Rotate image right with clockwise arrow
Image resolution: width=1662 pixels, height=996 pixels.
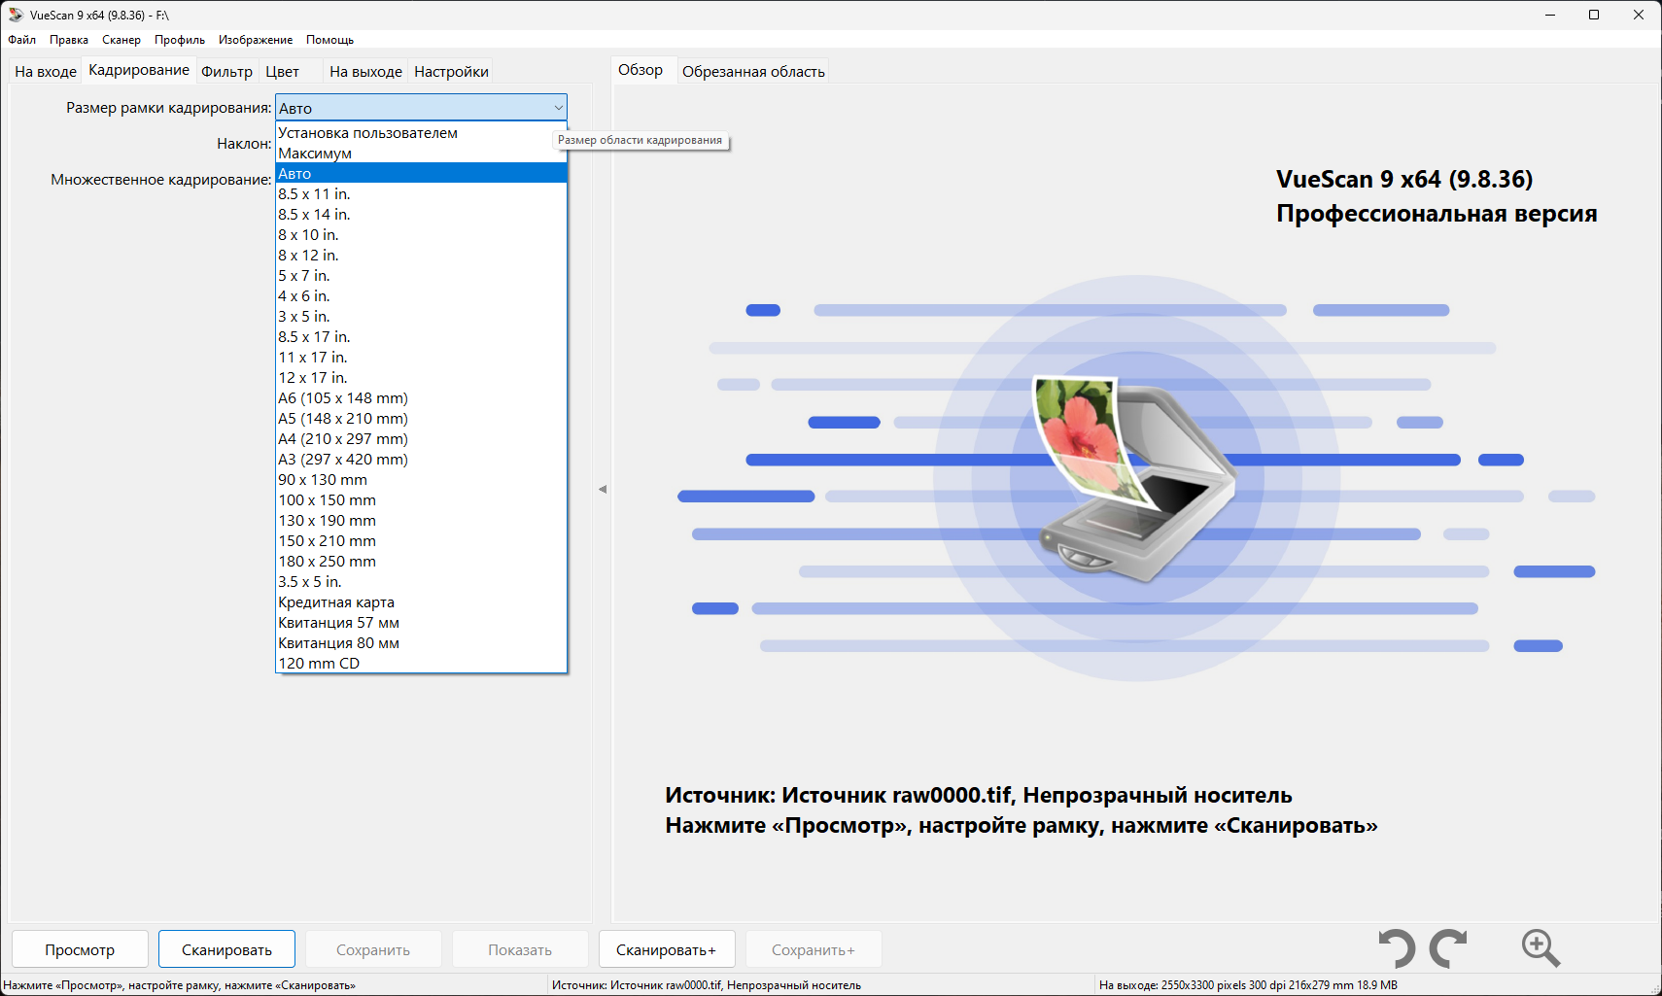1448,948
